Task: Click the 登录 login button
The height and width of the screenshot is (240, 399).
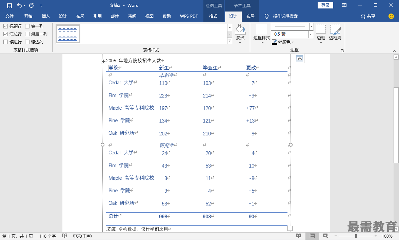Action: tap(325, 5)
